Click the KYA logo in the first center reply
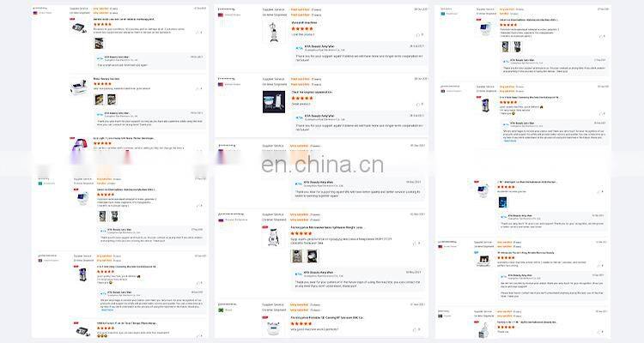The width and height of the screenshot is (644, 343). pyautogui.click(x=299, y=48)
